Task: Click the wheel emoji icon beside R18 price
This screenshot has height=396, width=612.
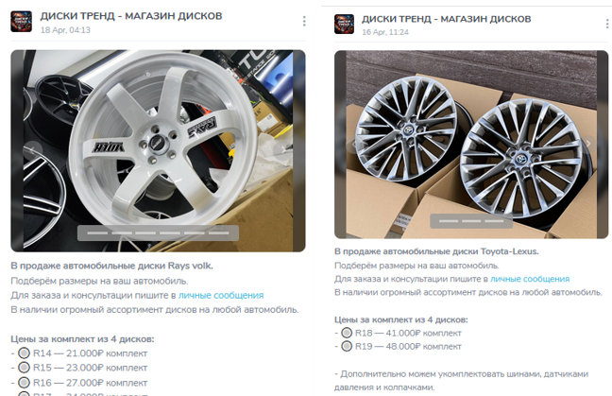Action: point(347,333)
